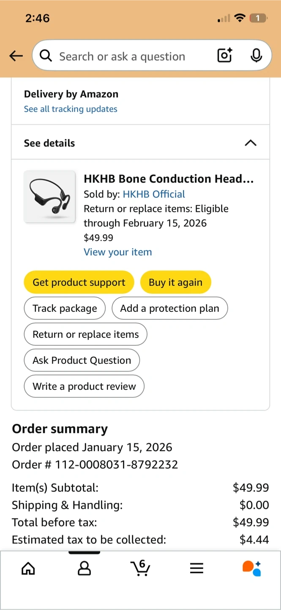This screenshot has height=610, width=281.
Task: Tap Return or replace items button
Action: pyautogui.click(x=85, y=334)
